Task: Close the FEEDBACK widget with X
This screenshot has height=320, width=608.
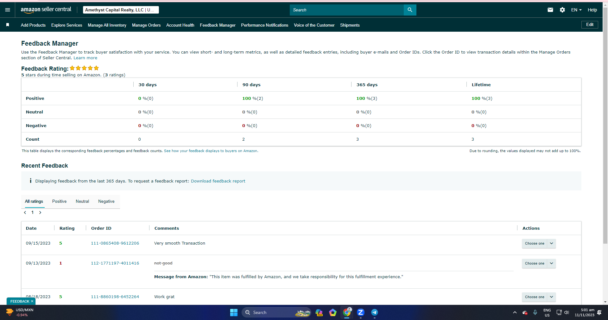Action: point(32,301)
